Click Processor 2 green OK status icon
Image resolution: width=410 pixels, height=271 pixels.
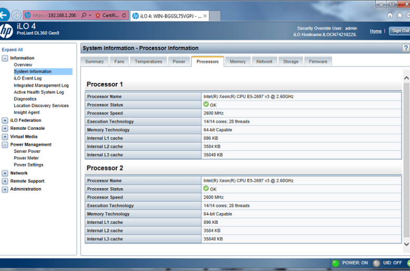click(206, 189)
